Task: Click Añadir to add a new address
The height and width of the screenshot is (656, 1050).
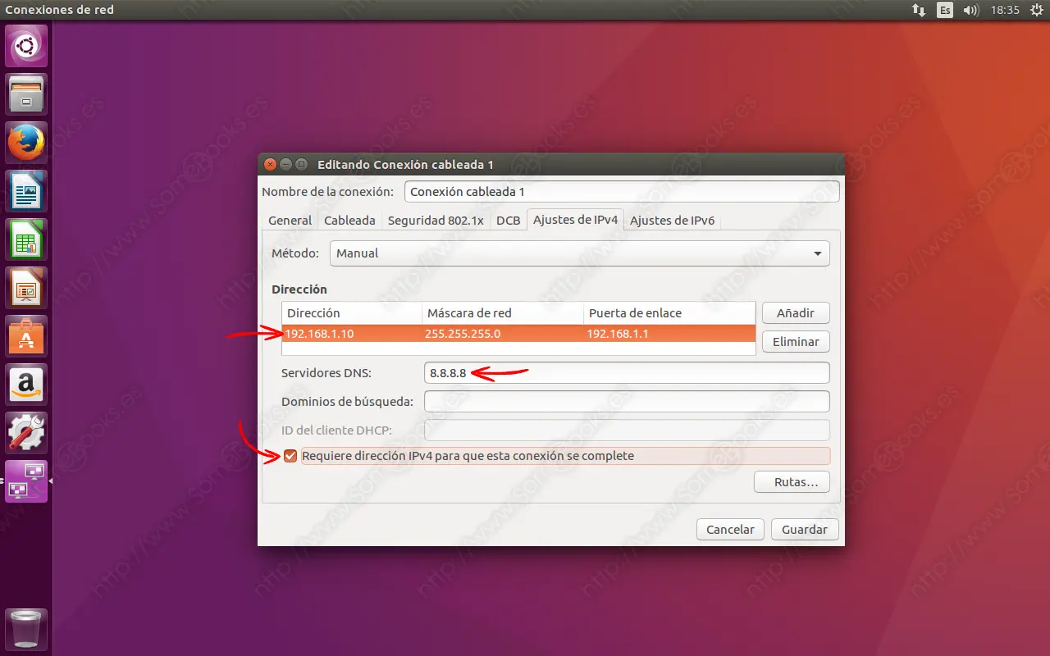Action: [795, 312]
